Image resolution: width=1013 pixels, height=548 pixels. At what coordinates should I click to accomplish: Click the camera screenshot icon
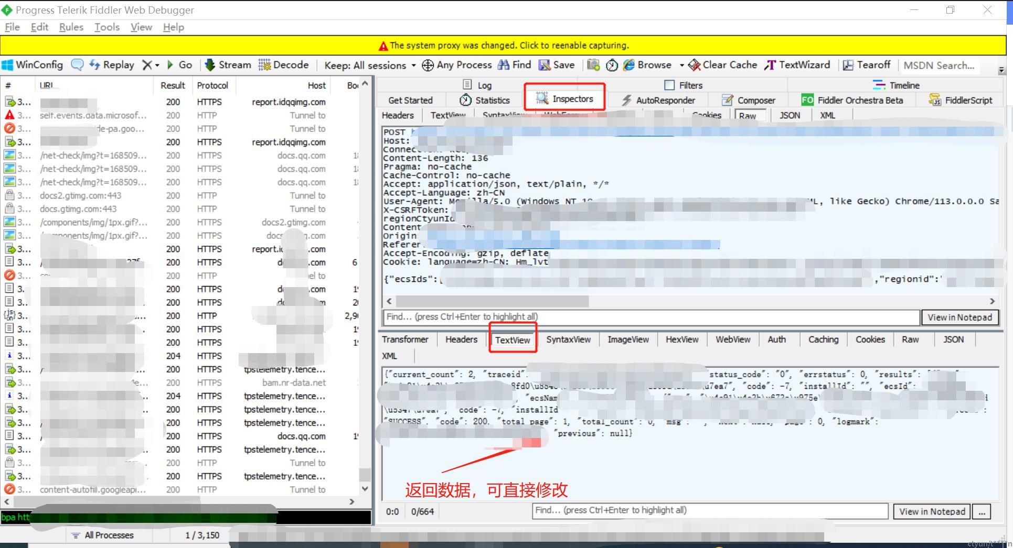[593, 65]
